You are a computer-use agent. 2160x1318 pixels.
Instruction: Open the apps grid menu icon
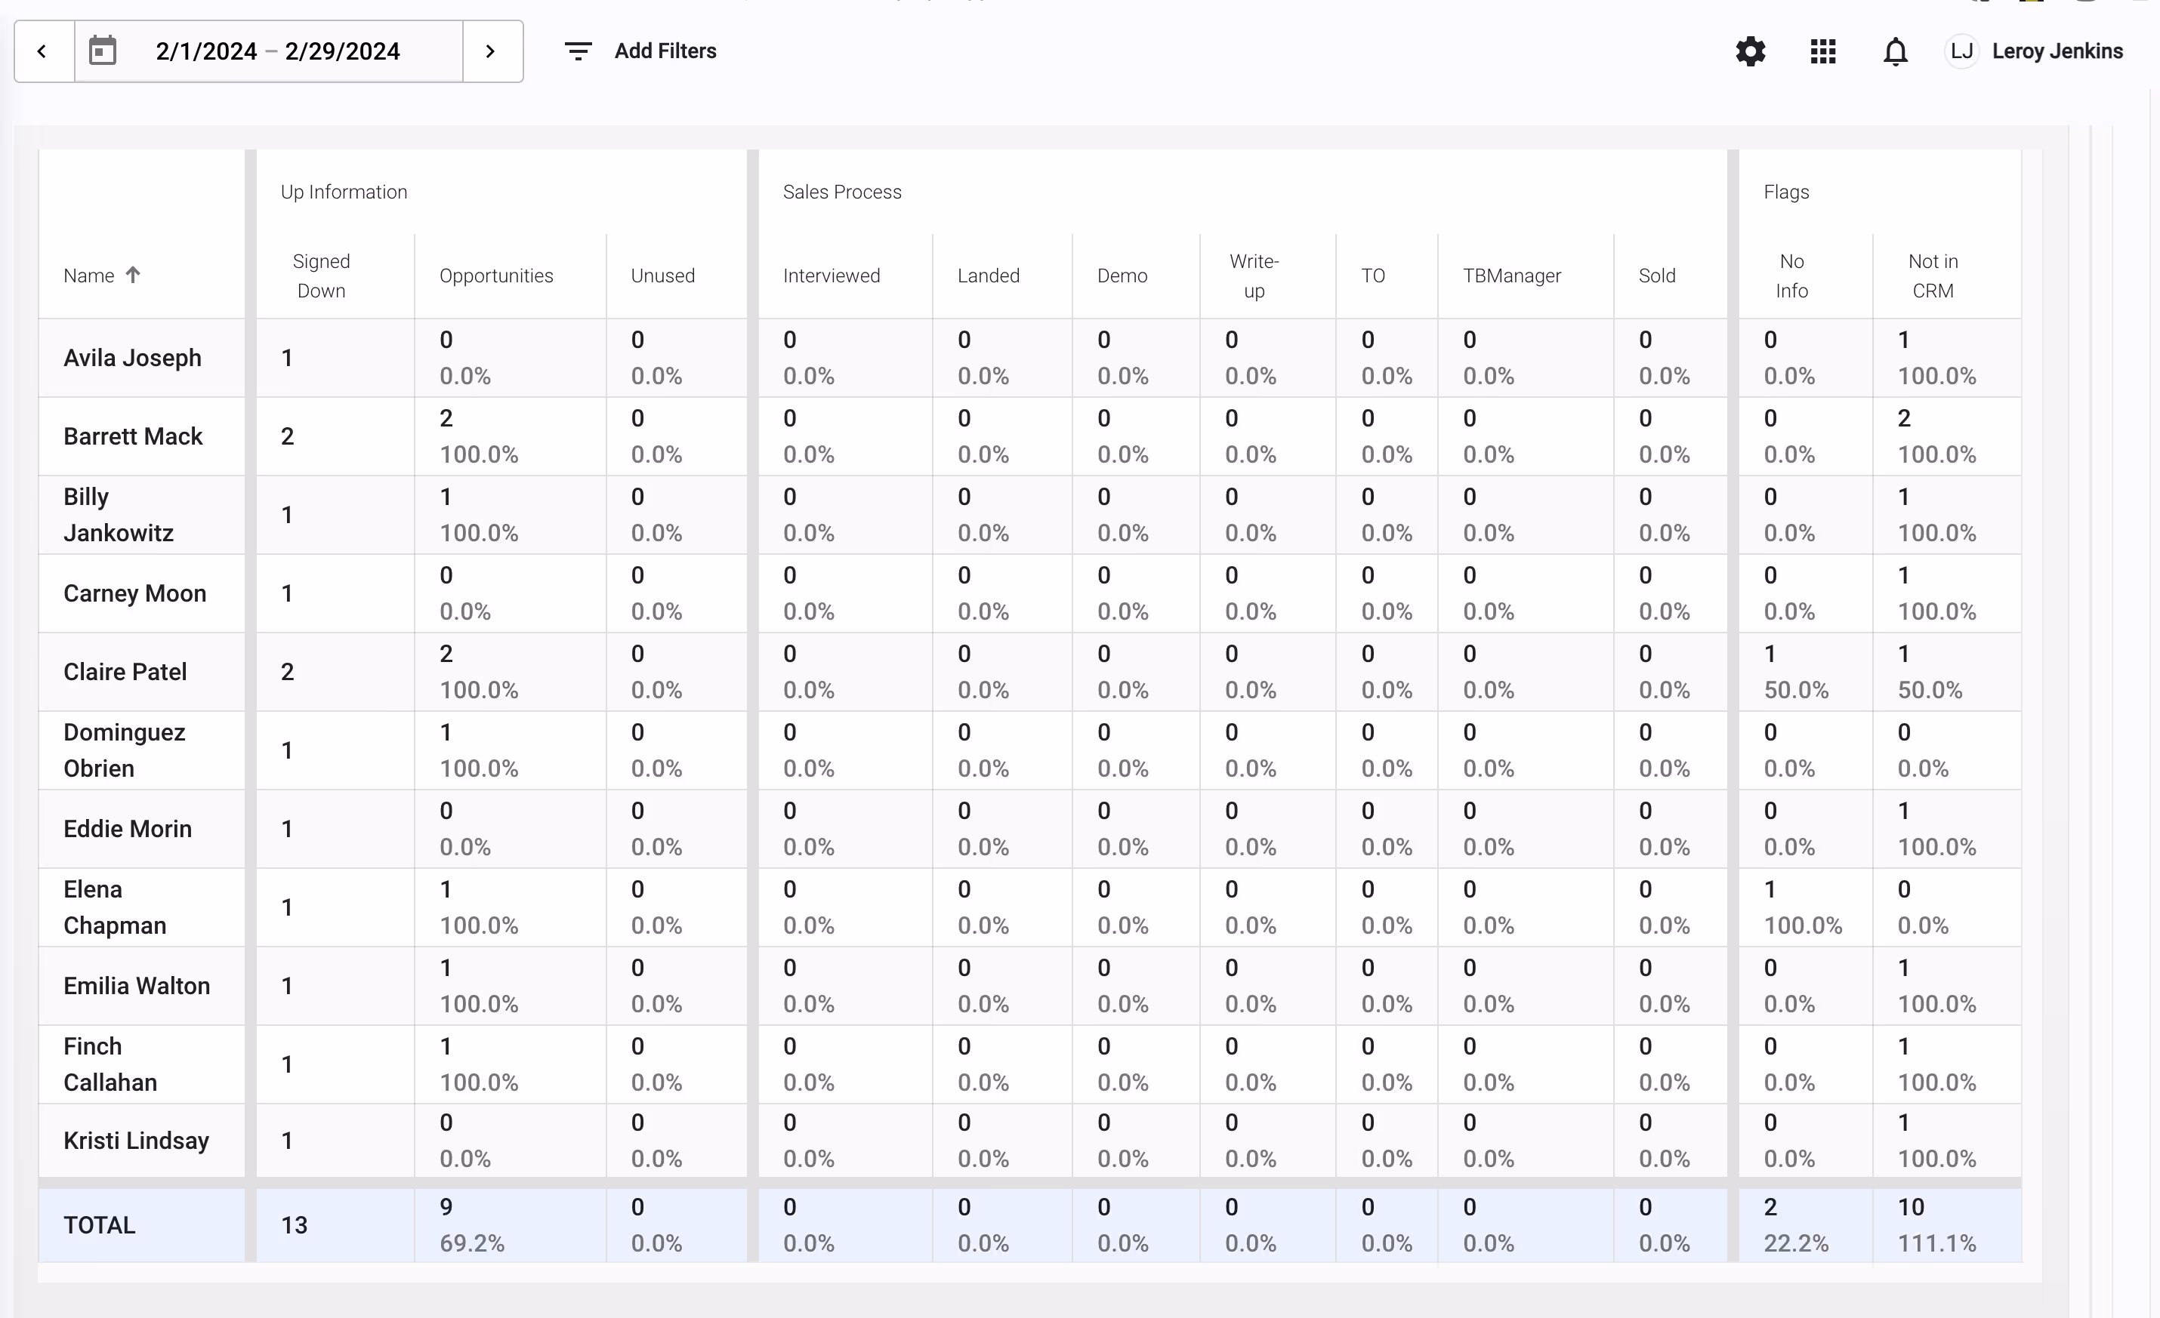pyautogui.click(x=1822, y=51)
